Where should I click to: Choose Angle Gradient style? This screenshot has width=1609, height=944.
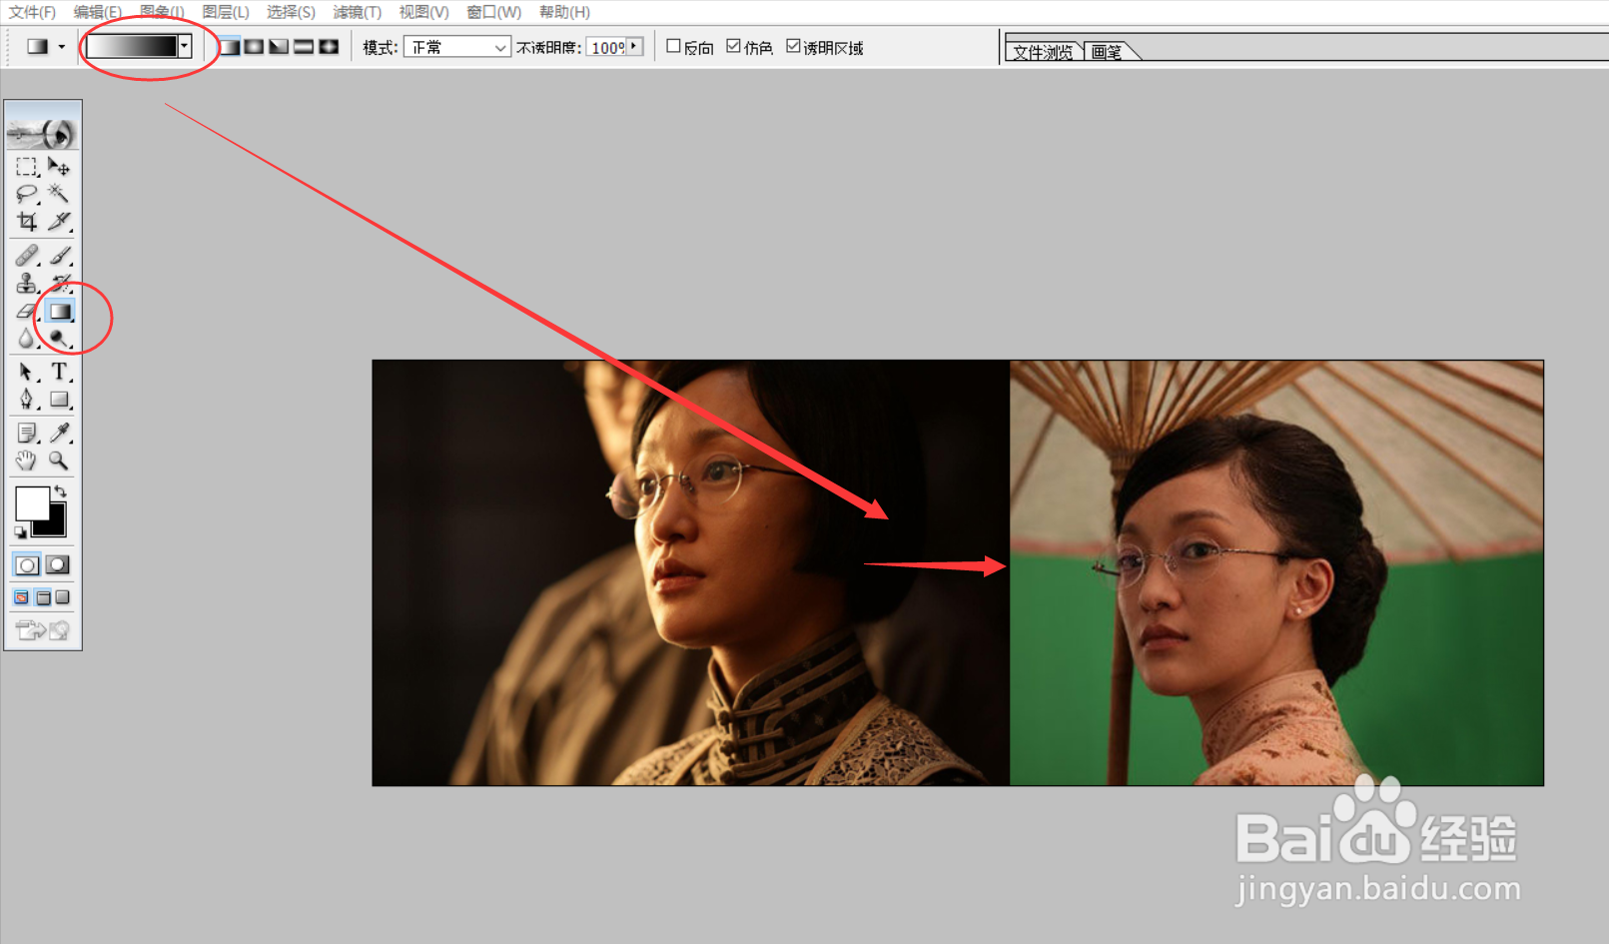pos(279,47)
